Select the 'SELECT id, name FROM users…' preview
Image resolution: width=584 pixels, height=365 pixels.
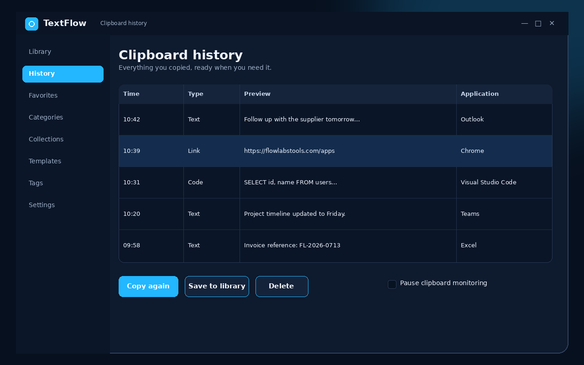348,182
